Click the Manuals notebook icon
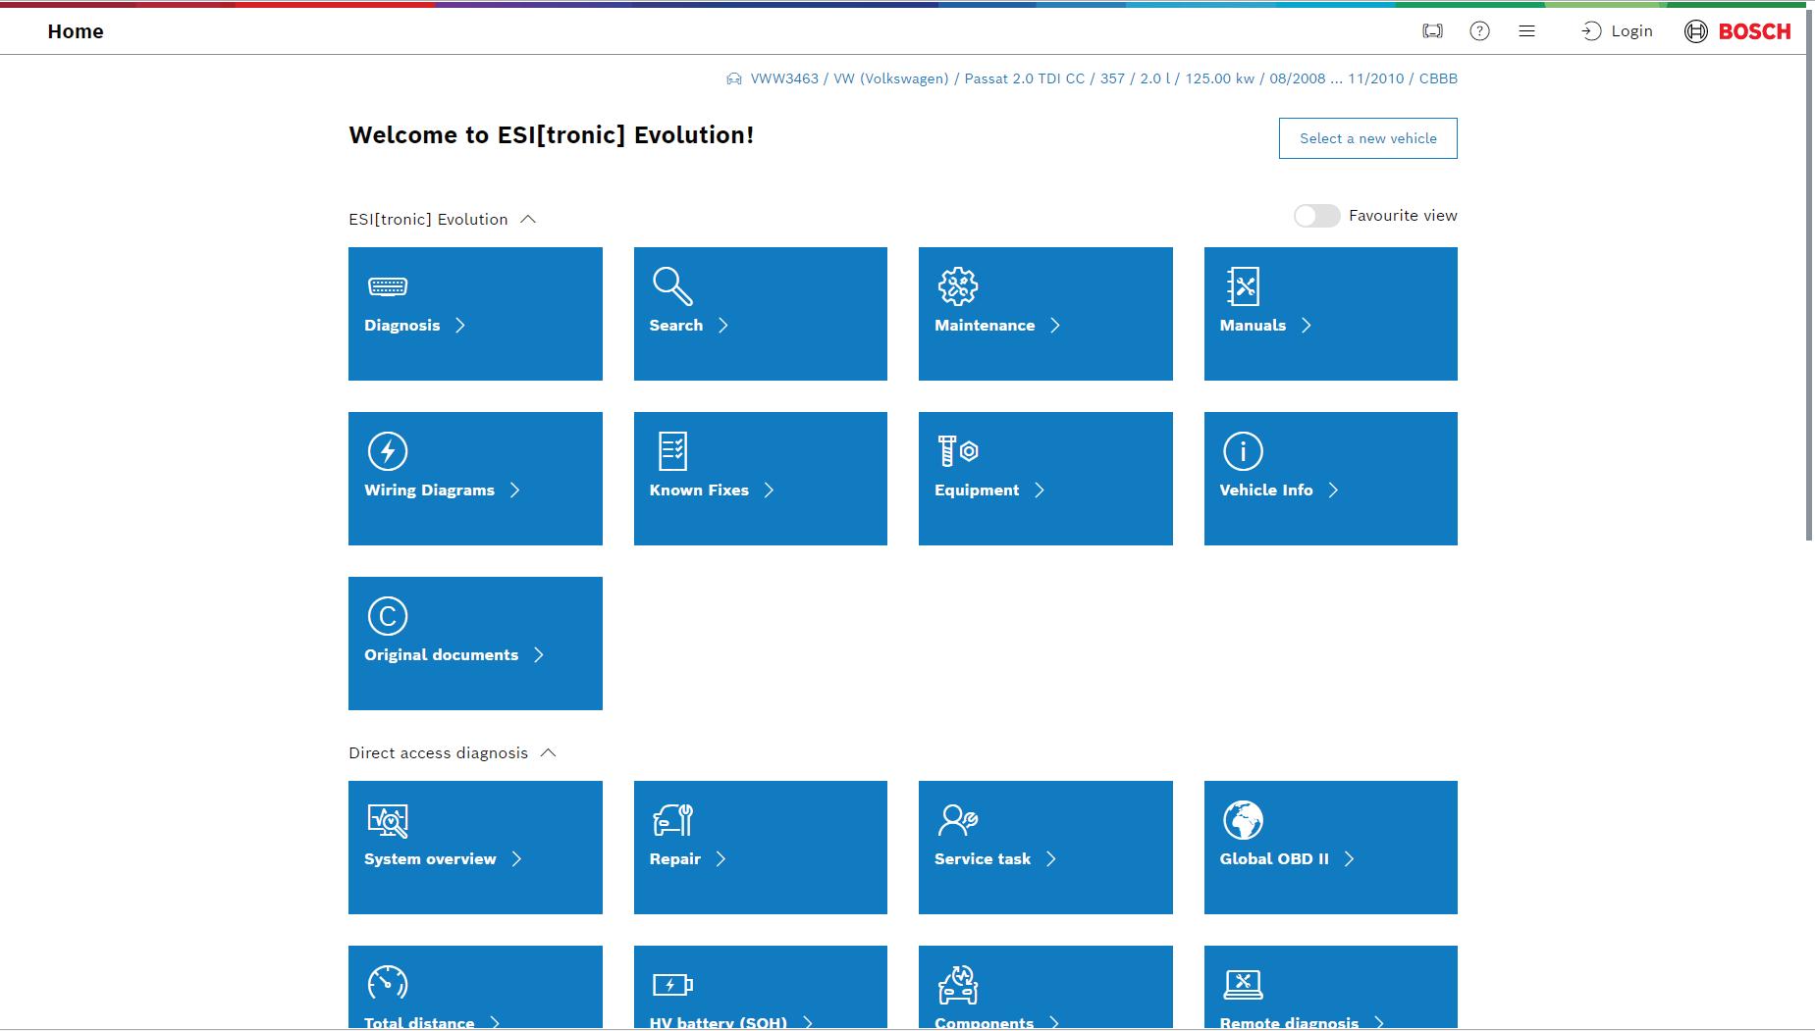The height and width of the screenshot is (1031, 1815). (1243, 286)
